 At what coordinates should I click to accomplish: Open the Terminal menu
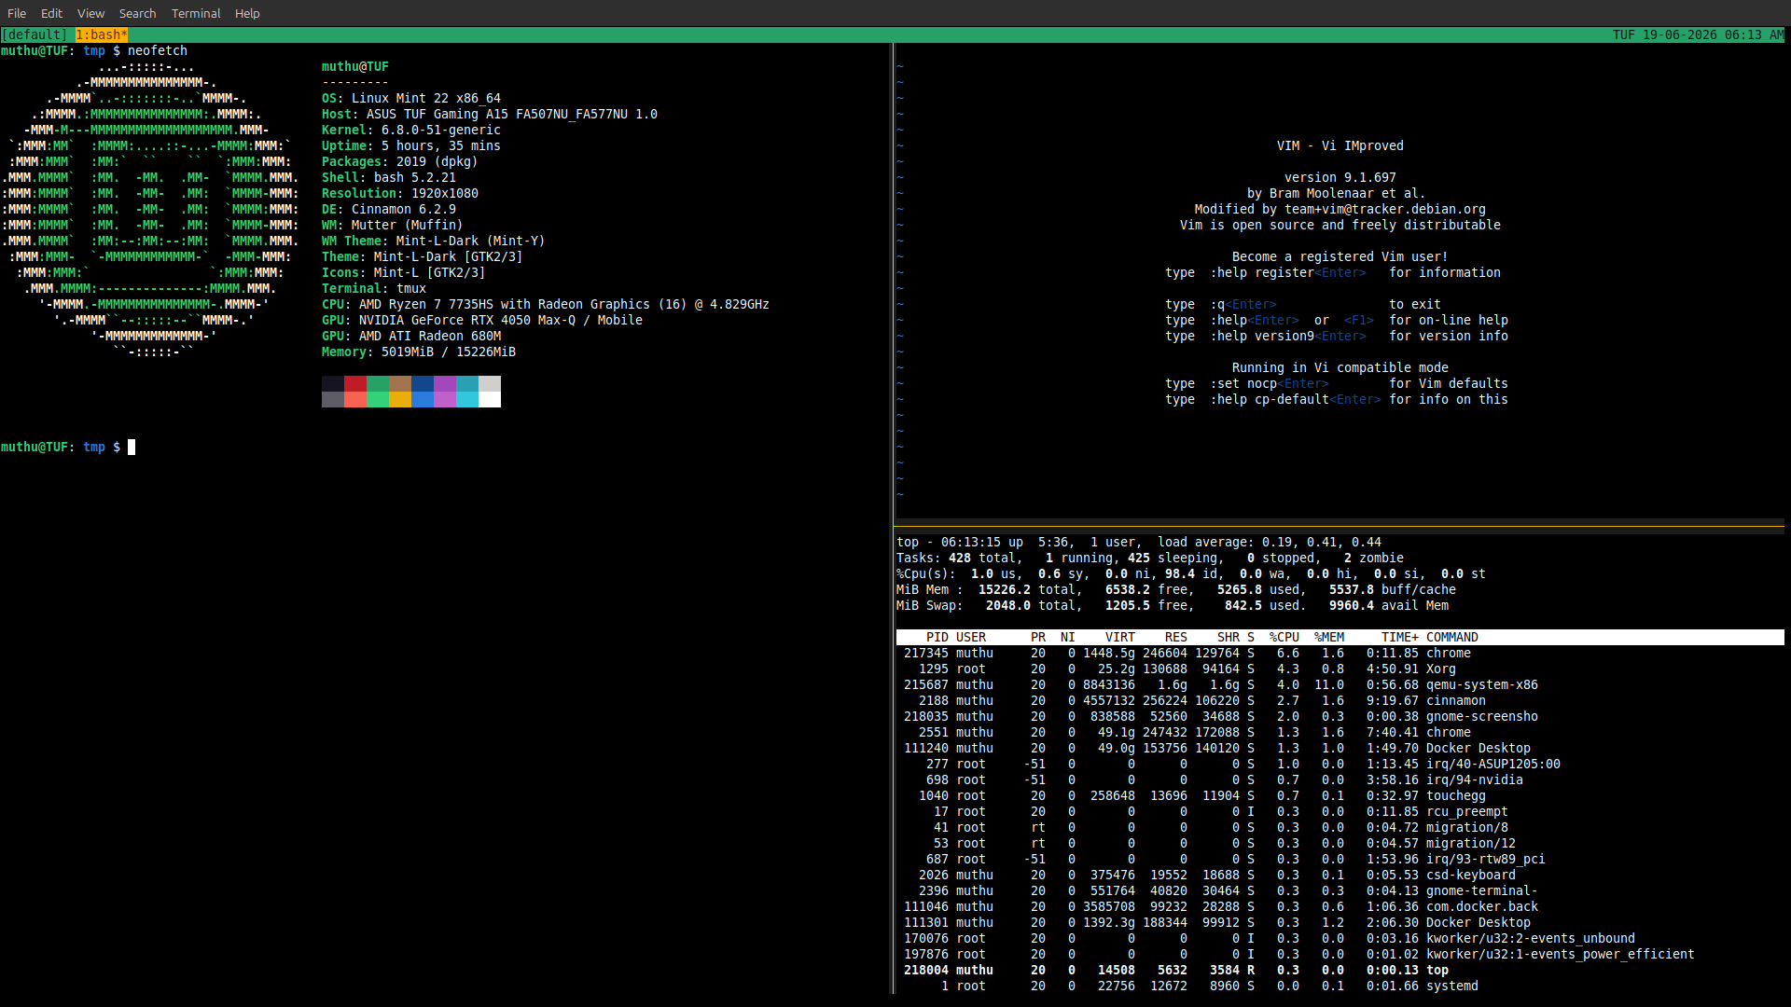[196, 13]
